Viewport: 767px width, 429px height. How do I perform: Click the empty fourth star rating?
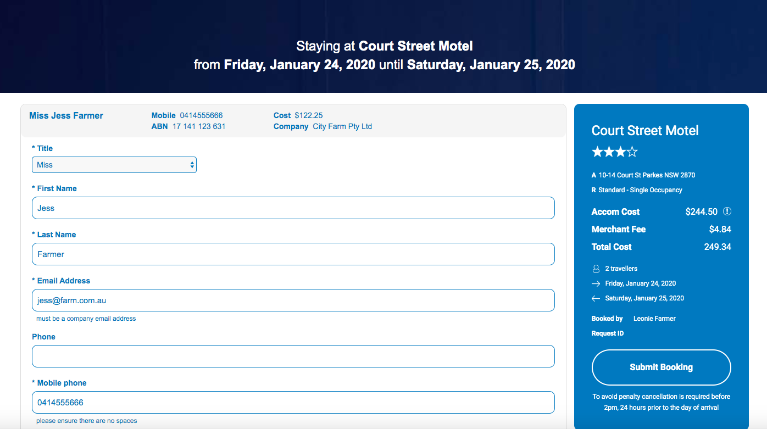point(632,152)
